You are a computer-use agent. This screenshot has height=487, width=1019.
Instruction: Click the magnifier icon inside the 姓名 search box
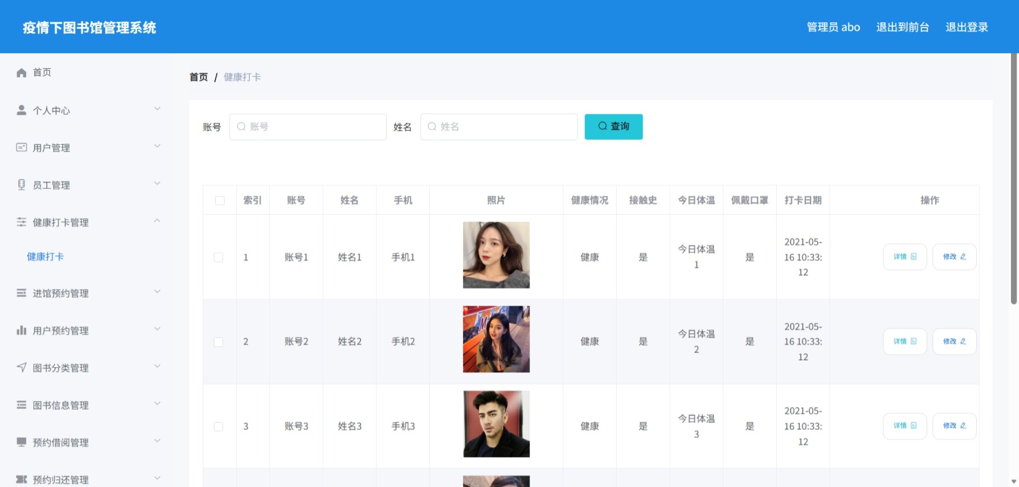point(432,126)
